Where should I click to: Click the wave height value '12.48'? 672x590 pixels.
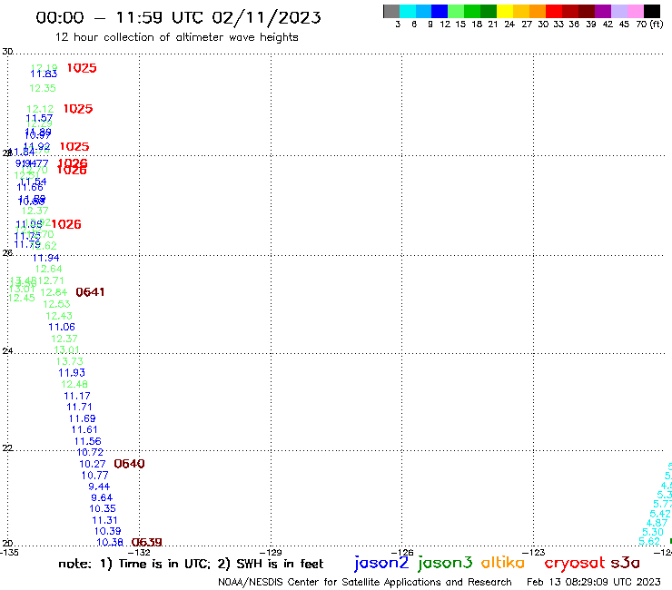pos(74,384)
